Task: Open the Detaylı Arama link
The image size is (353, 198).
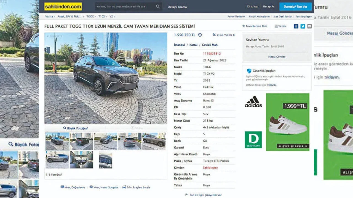Action: [177, 7]
